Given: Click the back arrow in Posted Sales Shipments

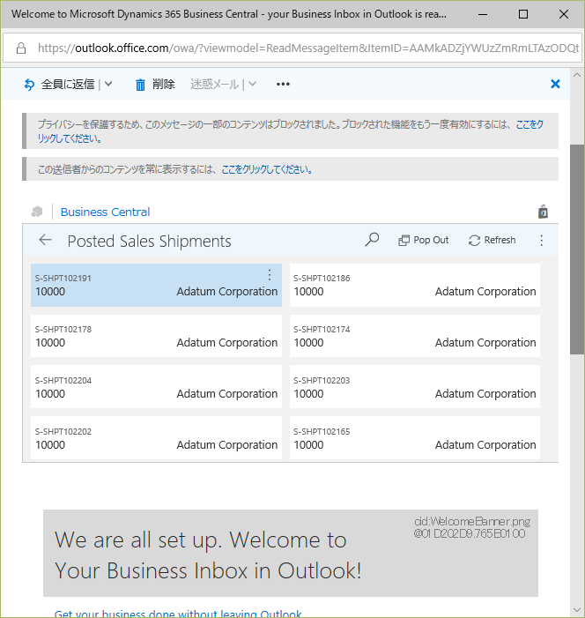Looking at the screenshot, I should click(x=46, y=240).
